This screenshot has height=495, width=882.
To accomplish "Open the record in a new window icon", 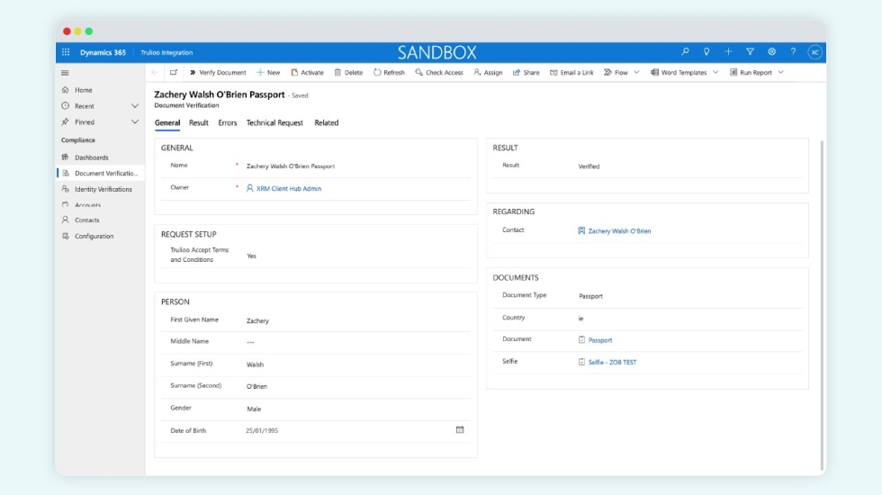I will 174,73.
